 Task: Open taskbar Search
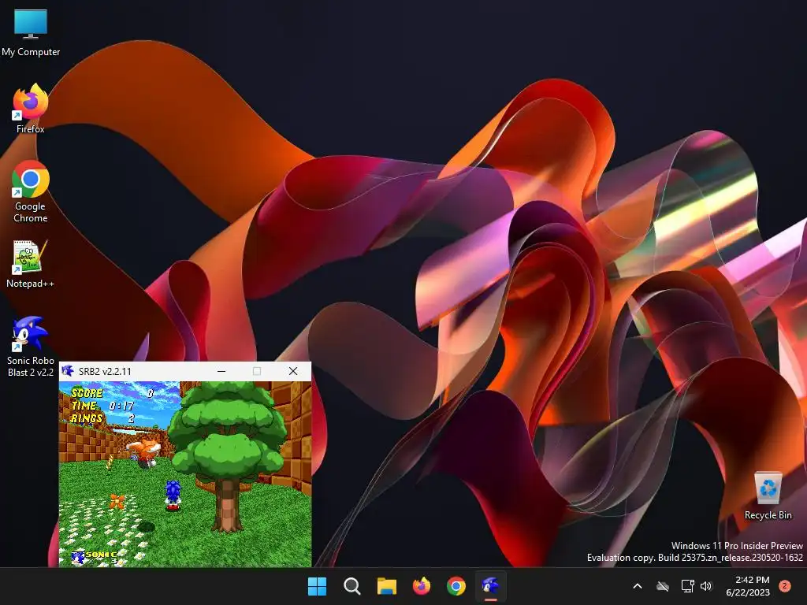coord(352,586)
